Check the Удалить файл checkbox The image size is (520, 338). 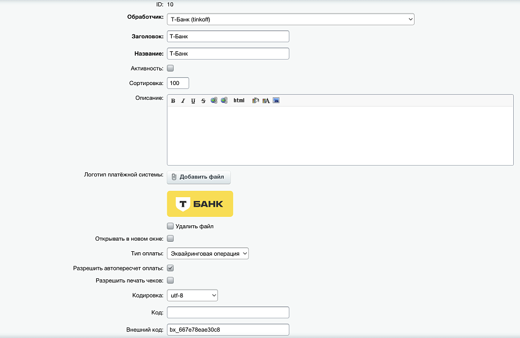click(x=171, y=226)
